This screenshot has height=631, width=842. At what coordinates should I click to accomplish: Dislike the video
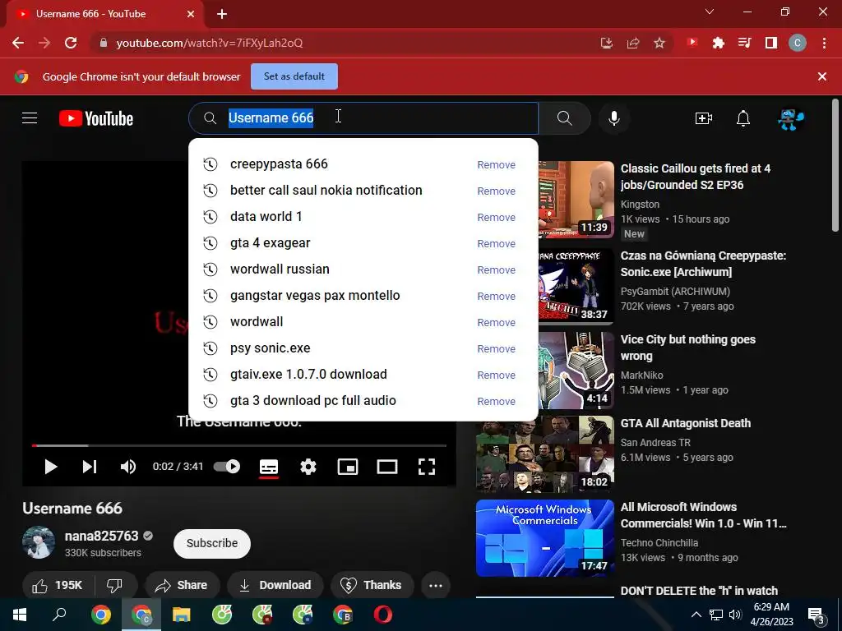115,585
